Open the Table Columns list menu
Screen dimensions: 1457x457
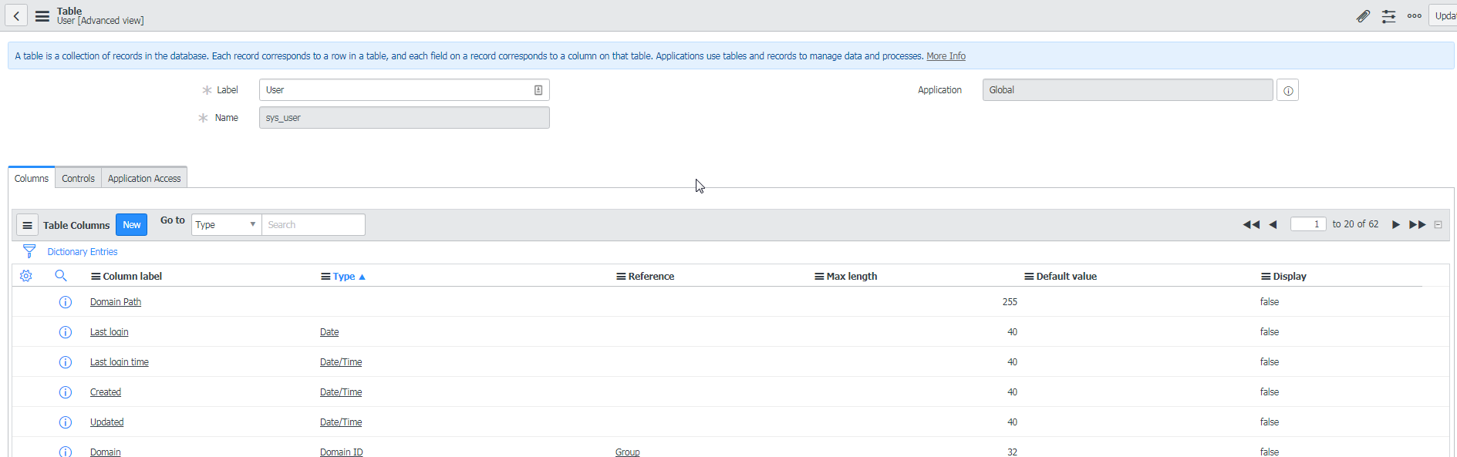tap(27, 225)
